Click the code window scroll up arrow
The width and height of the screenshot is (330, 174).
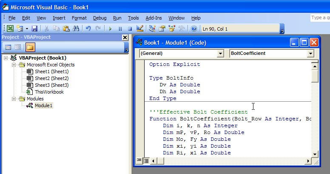tap(315, 66)
